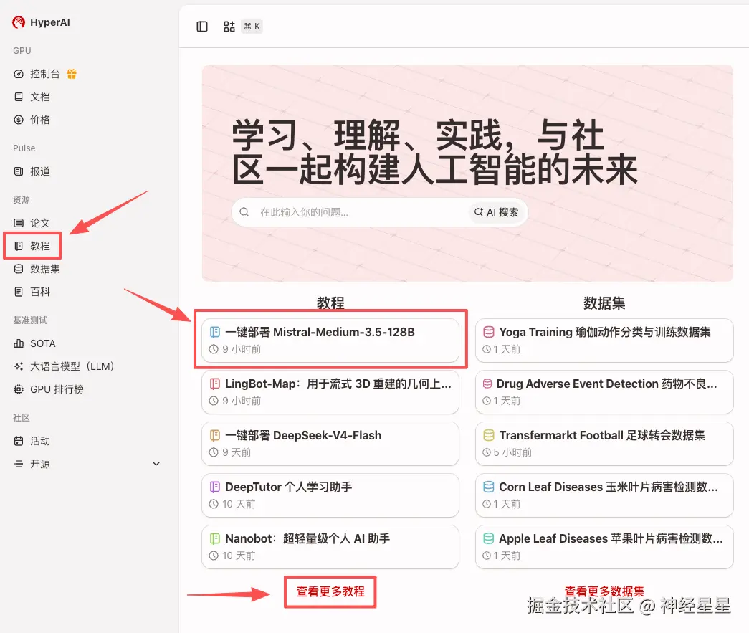Open 控制台 in the sidebar

pos(45,74)
